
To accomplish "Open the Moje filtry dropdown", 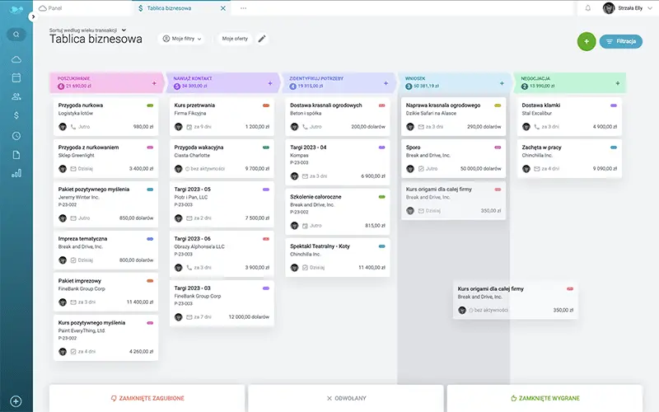I will (182, 39).
